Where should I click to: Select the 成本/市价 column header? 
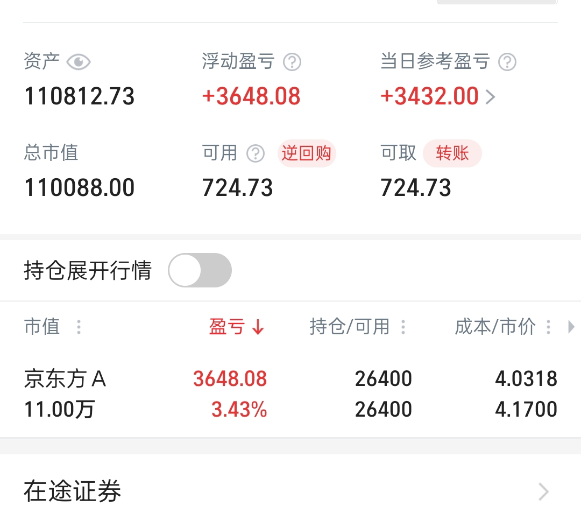495,327
